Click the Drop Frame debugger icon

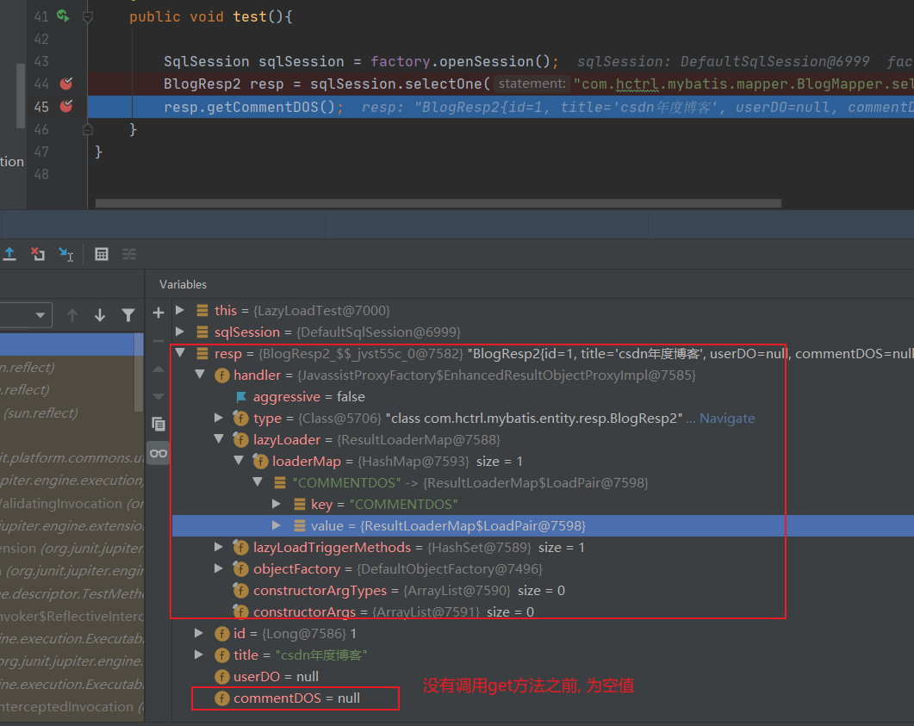click(38, 254)
